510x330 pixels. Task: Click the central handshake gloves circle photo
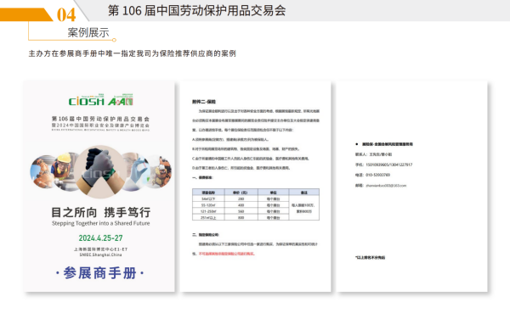(99, 171)
